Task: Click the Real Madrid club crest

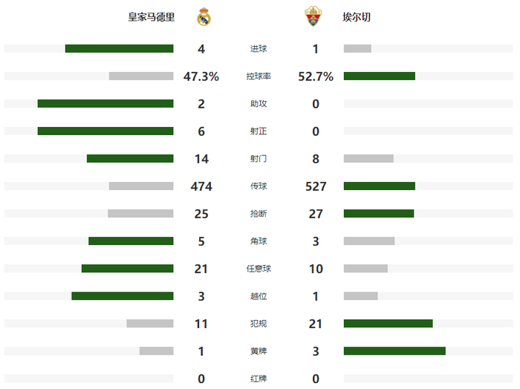Action: click(x=204, y=17)
